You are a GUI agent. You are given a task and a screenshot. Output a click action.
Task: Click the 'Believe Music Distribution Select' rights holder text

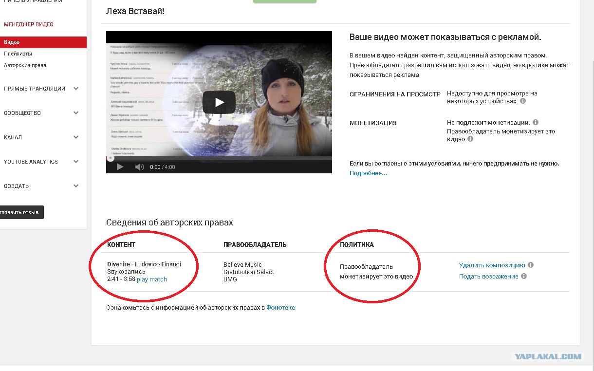point(249,268)
